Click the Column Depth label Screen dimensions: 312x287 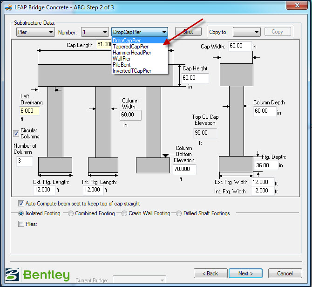click(269, 102)
